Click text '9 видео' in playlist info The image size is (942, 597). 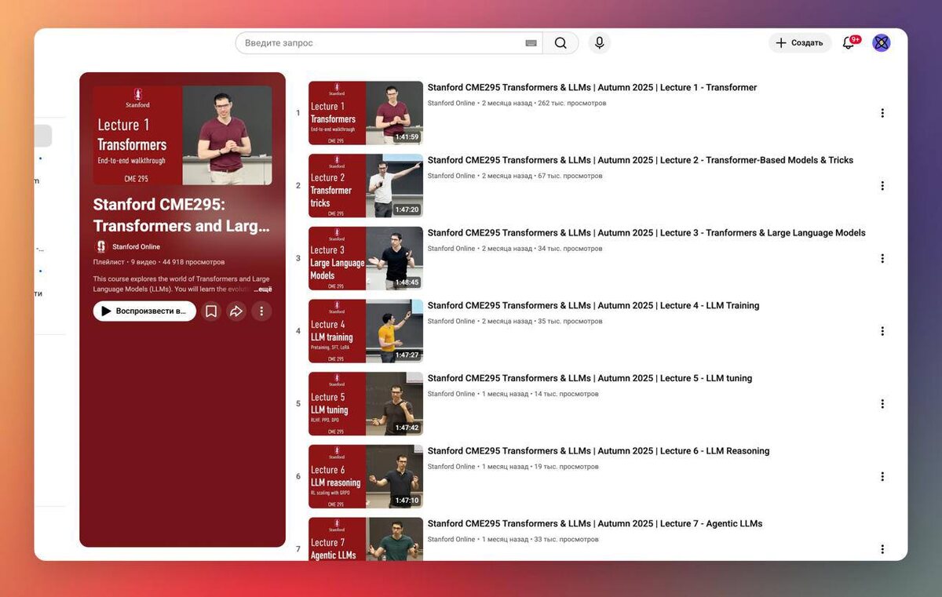click(144, 262)
